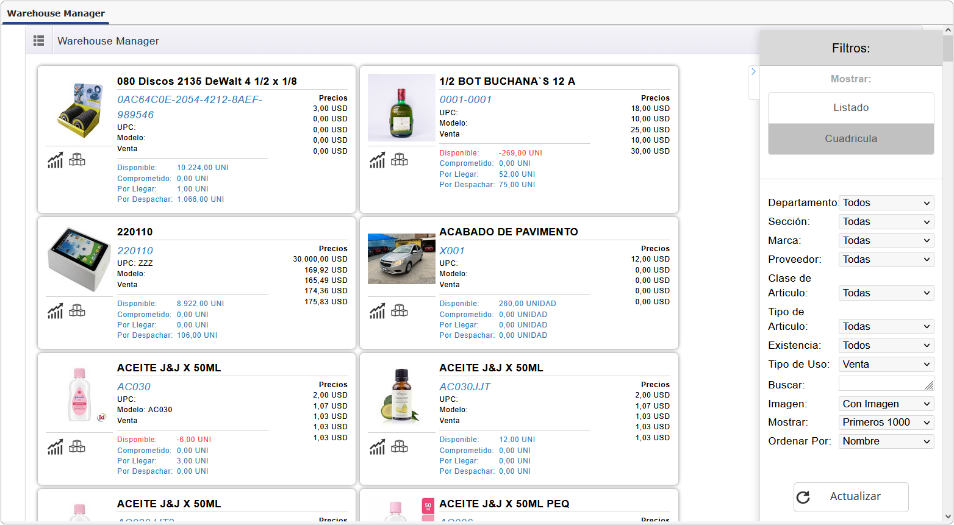Change the Ordenar Por dropdown
The height and width of the screenshot is (525, 954).
pyautogui.click(x=886, y=441)
